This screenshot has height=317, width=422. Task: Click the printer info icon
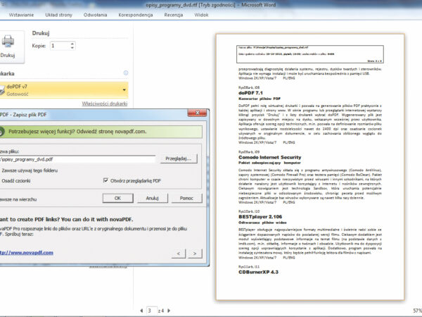point(126,73)
